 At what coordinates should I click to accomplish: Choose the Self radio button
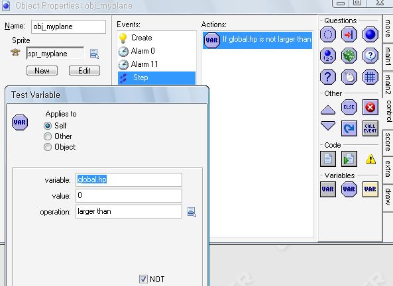[48, 126]
